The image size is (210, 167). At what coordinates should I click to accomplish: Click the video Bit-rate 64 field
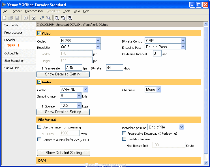(114, 67)
